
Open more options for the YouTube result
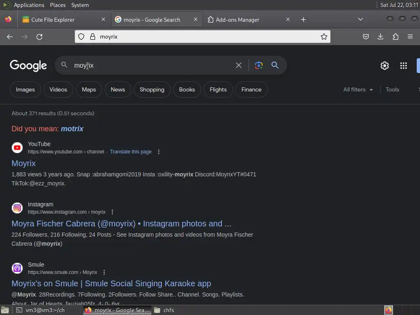point(159,152)
